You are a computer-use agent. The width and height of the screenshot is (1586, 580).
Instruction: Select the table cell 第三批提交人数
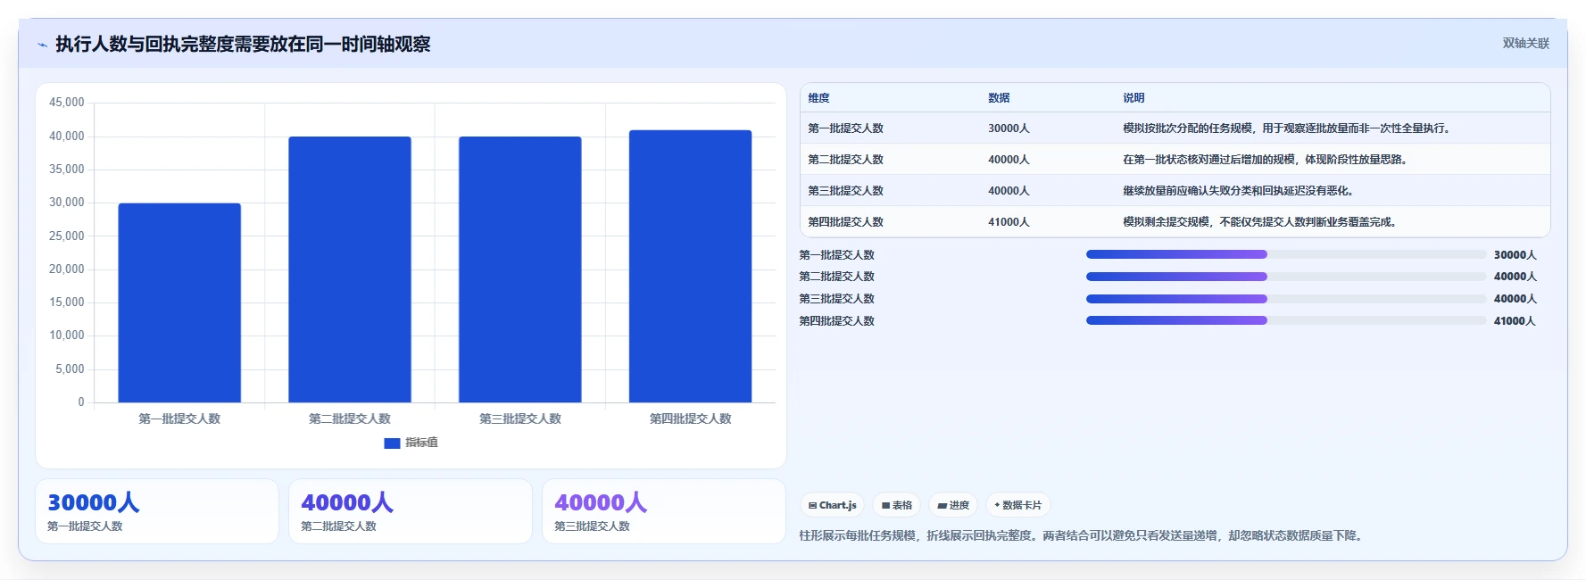pos(845,191)
